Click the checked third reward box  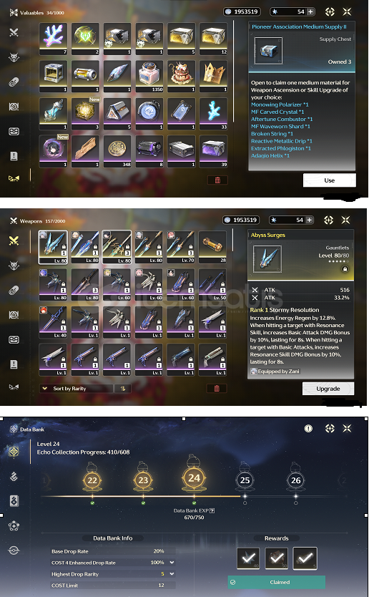[305, 558]
